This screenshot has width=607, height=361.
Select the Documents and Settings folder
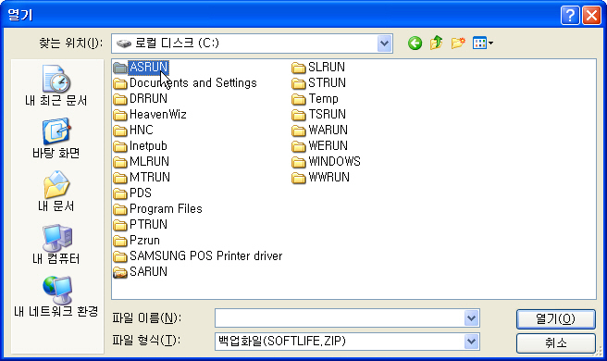click(x=185, y=83)
